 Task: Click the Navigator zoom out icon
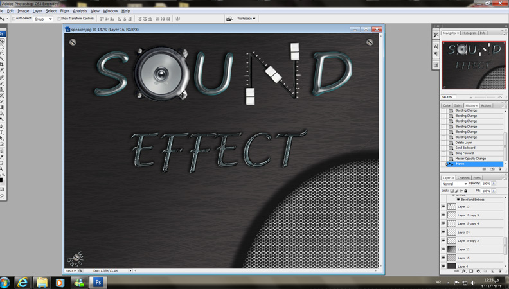[470, 98]
